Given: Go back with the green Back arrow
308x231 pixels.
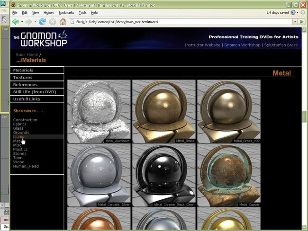Looking at the screenshot, I should point(16,22).
